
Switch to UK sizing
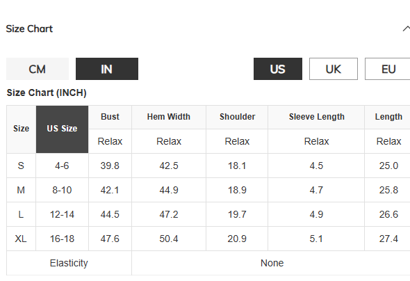[334, 69]
